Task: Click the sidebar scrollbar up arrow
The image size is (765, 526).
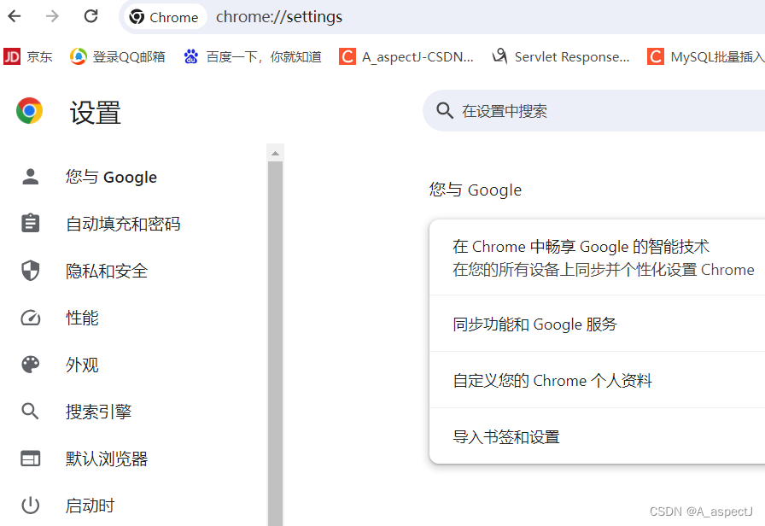Action: click(275, 153)
